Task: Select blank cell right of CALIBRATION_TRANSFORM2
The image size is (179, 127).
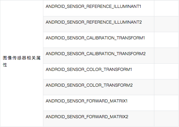Action: tap(166, 55)
